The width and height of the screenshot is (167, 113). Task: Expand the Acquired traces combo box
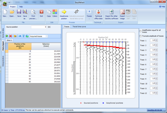point(47,36)
